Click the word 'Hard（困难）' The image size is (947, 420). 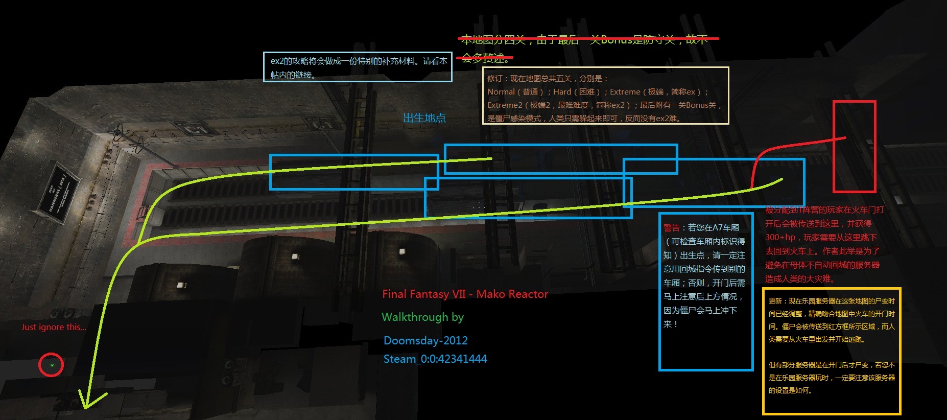pos(579,91)
